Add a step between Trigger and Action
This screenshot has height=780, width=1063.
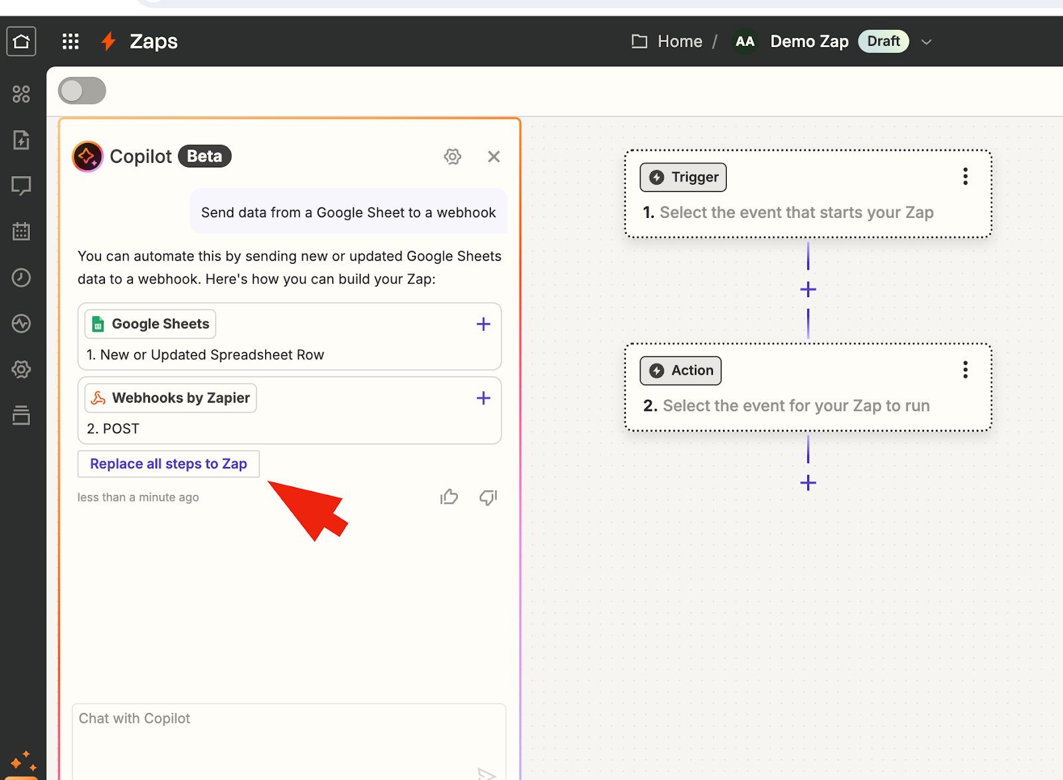coord(808,290)
